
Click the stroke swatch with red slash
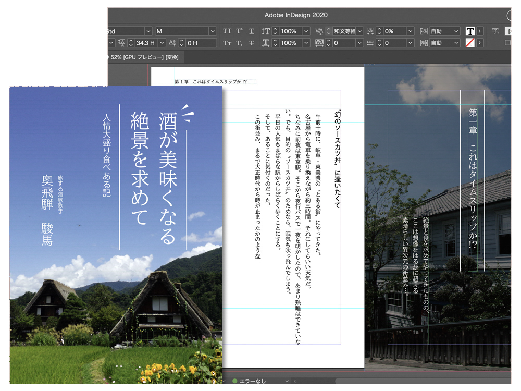[470, 43]
